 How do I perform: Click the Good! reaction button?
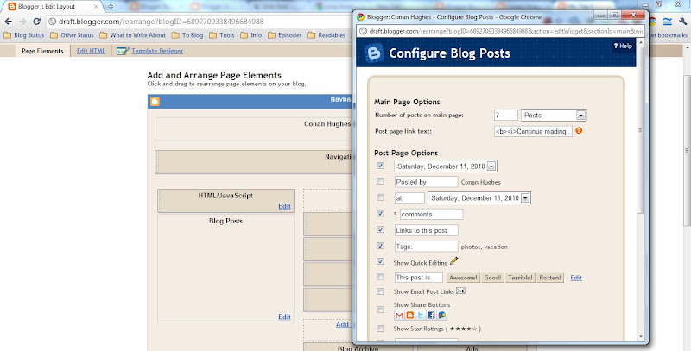tap(492, 278)
